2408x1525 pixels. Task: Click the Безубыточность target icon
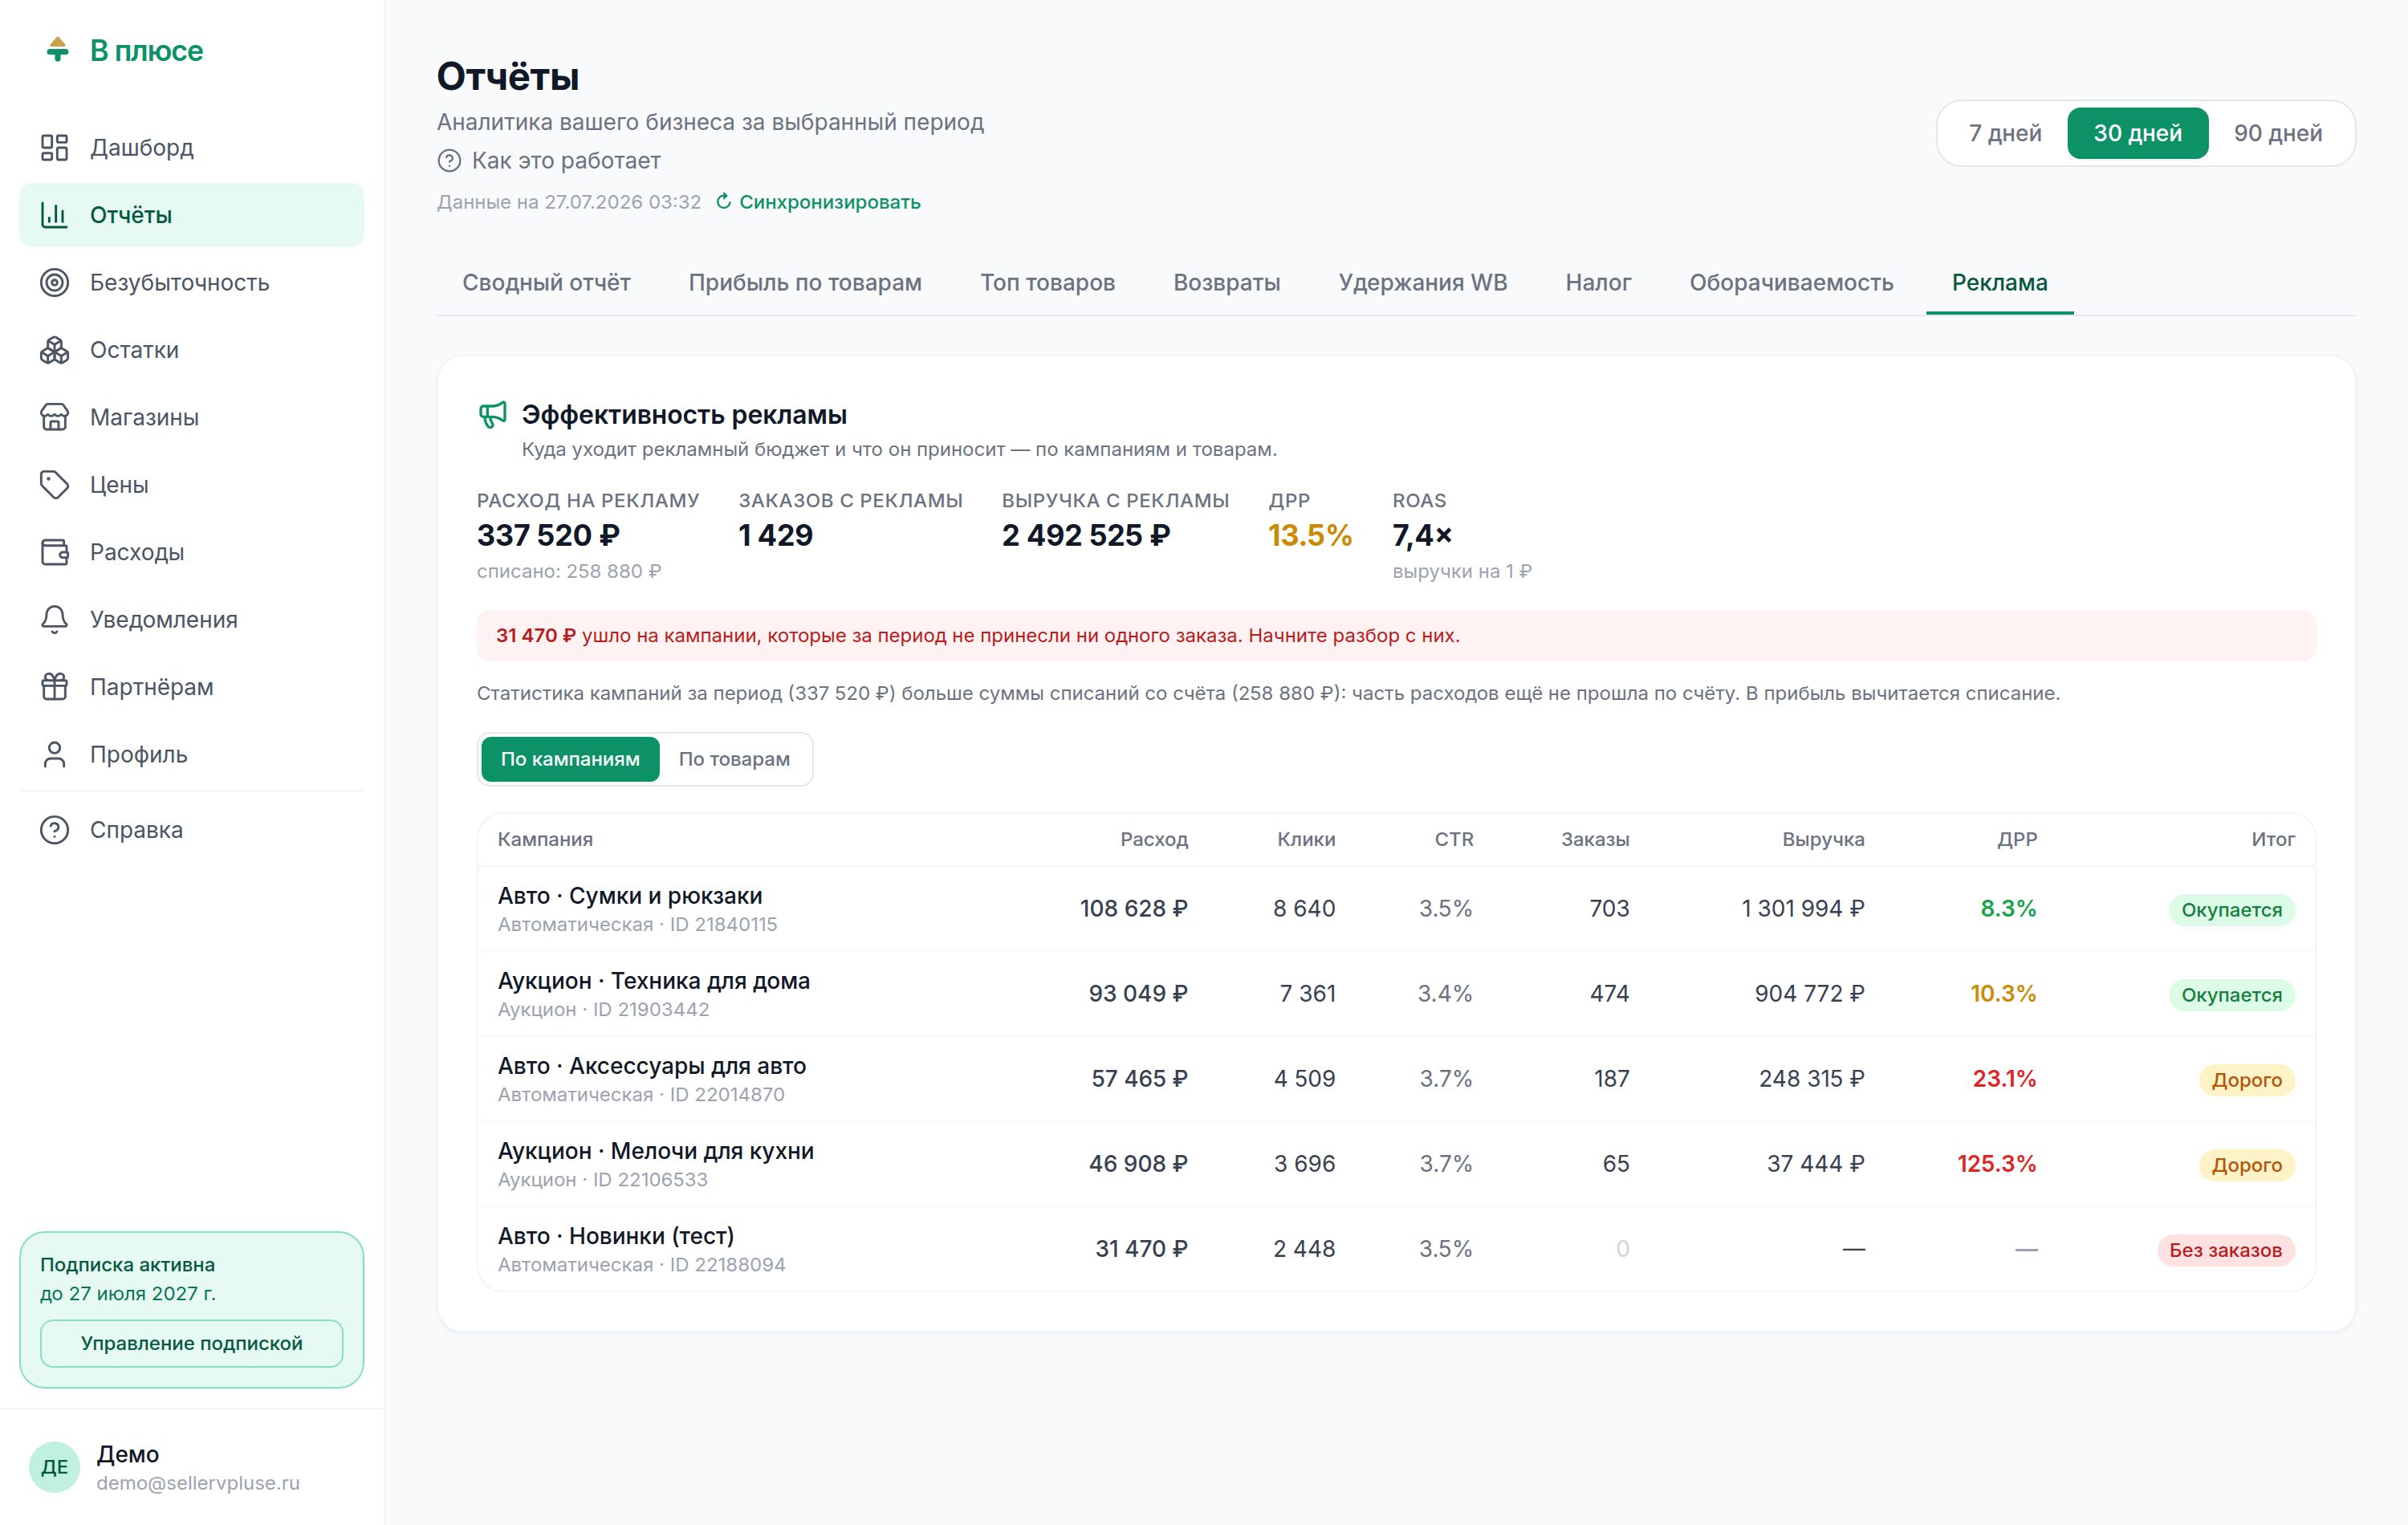[x=54, y=283]
